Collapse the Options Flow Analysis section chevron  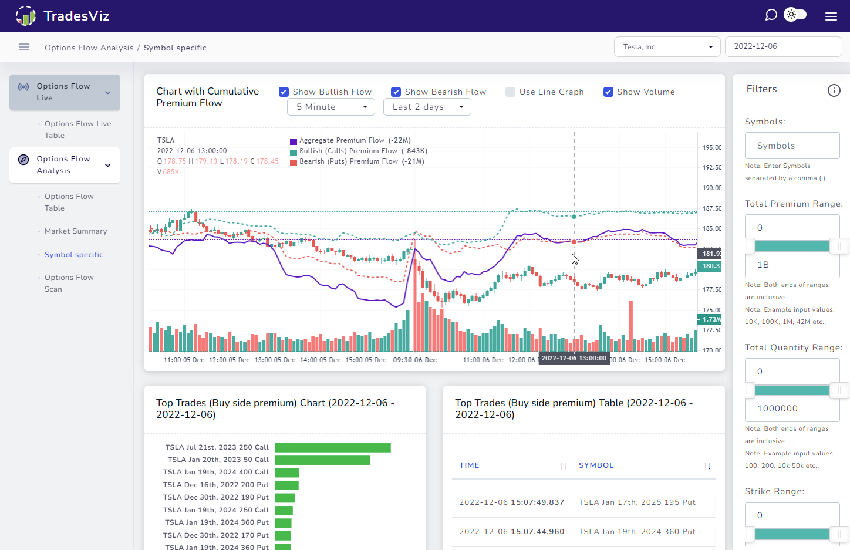[108, 165]
